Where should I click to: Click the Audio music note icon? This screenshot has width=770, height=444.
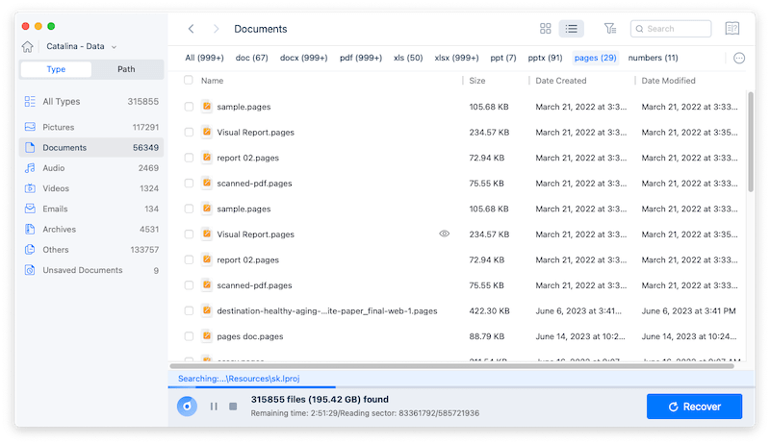tap(30, 168)
